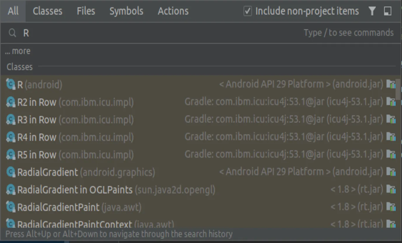Click the filter funnel icon
Viewport: 402px width, 243px height.
pyautogui.click(x=372, y=11)
